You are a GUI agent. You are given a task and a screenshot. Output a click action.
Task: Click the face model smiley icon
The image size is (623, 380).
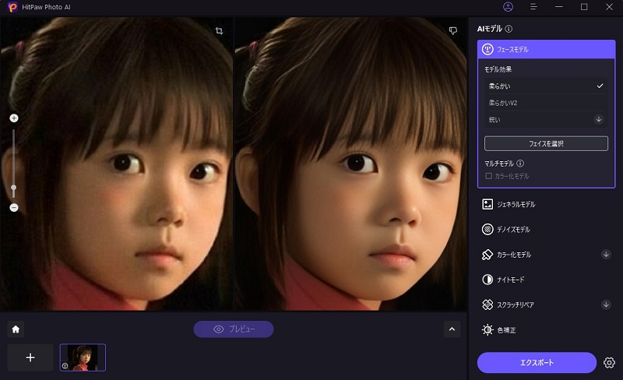[487, 49]
